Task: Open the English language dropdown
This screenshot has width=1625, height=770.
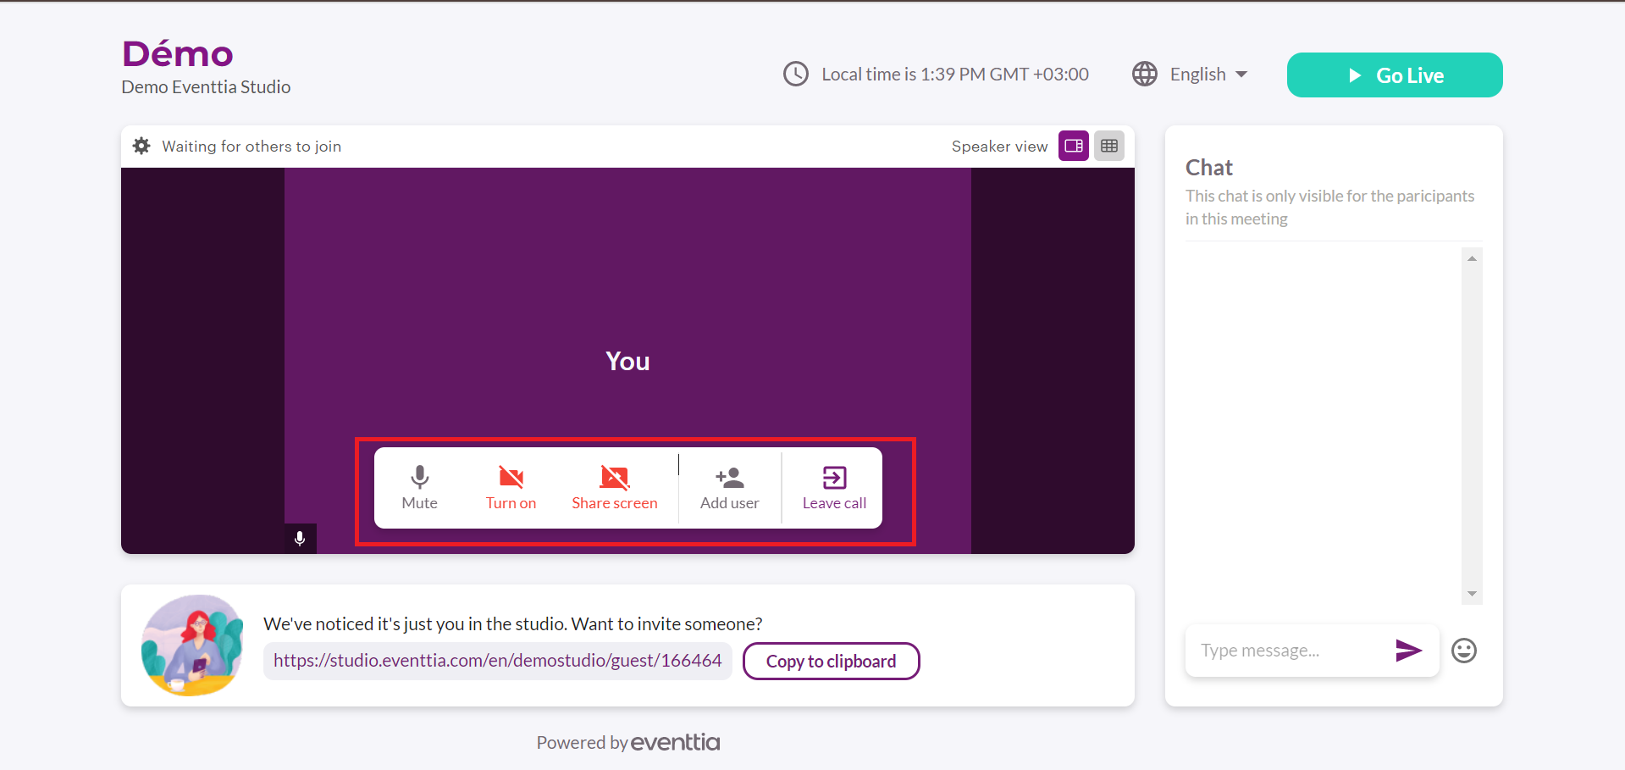Action: tap(1208, 75)
